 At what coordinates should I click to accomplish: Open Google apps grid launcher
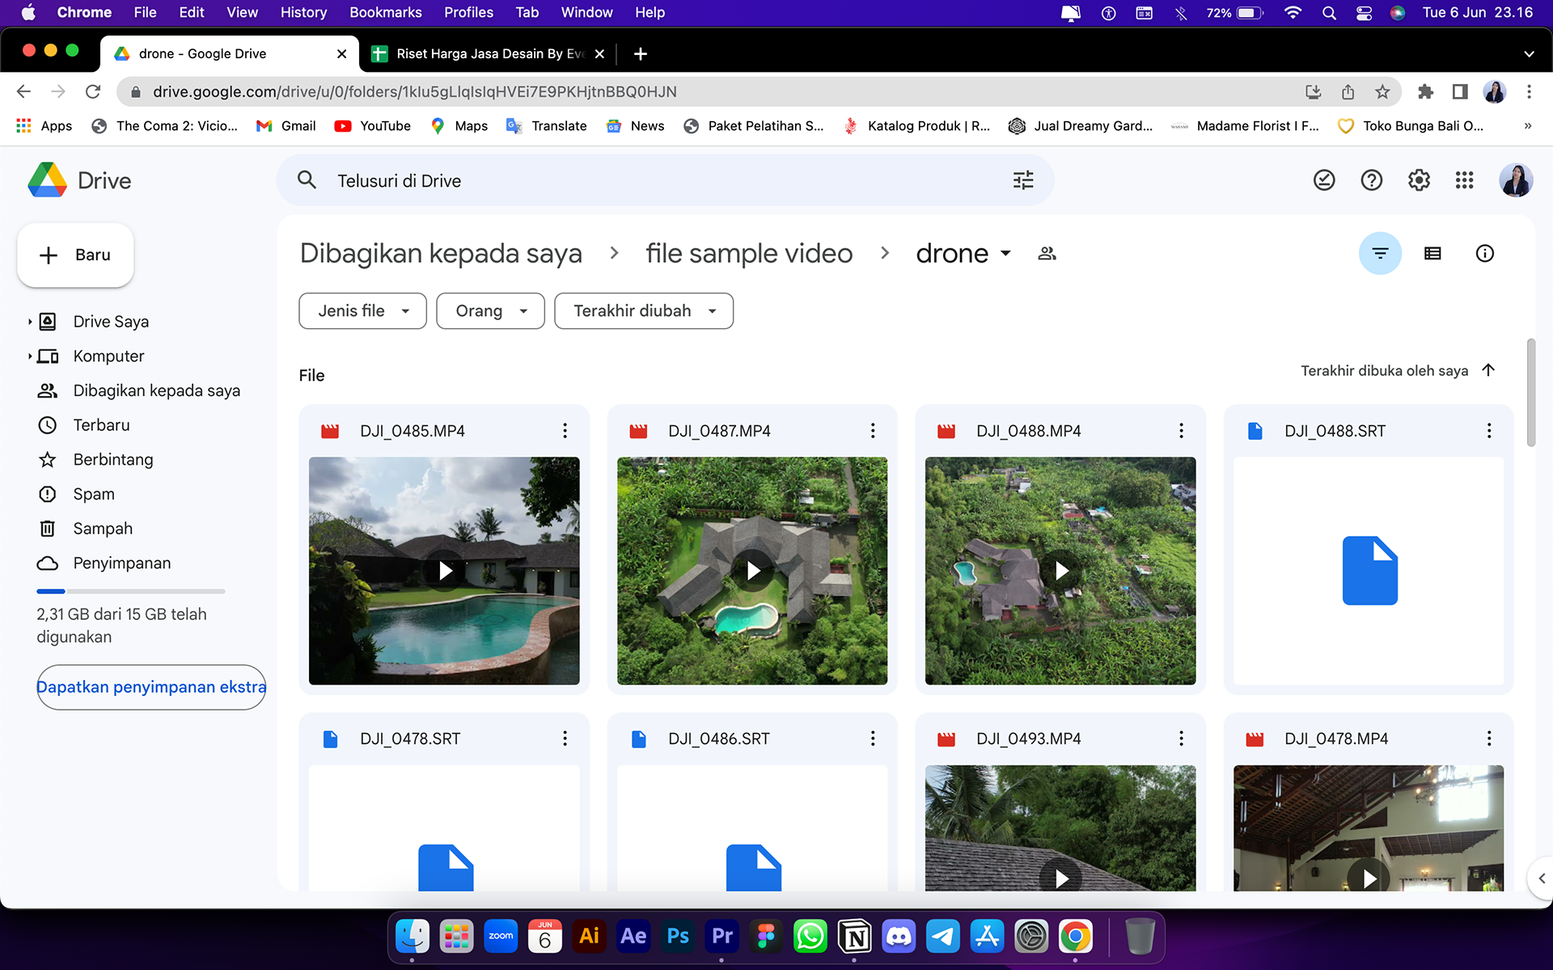(x=1464, y=180)
